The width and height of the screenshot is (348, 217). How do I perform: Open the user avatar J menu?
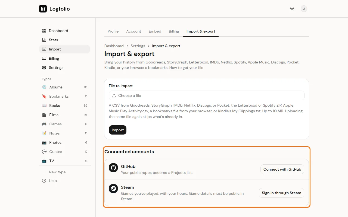[x=304, y=9]
